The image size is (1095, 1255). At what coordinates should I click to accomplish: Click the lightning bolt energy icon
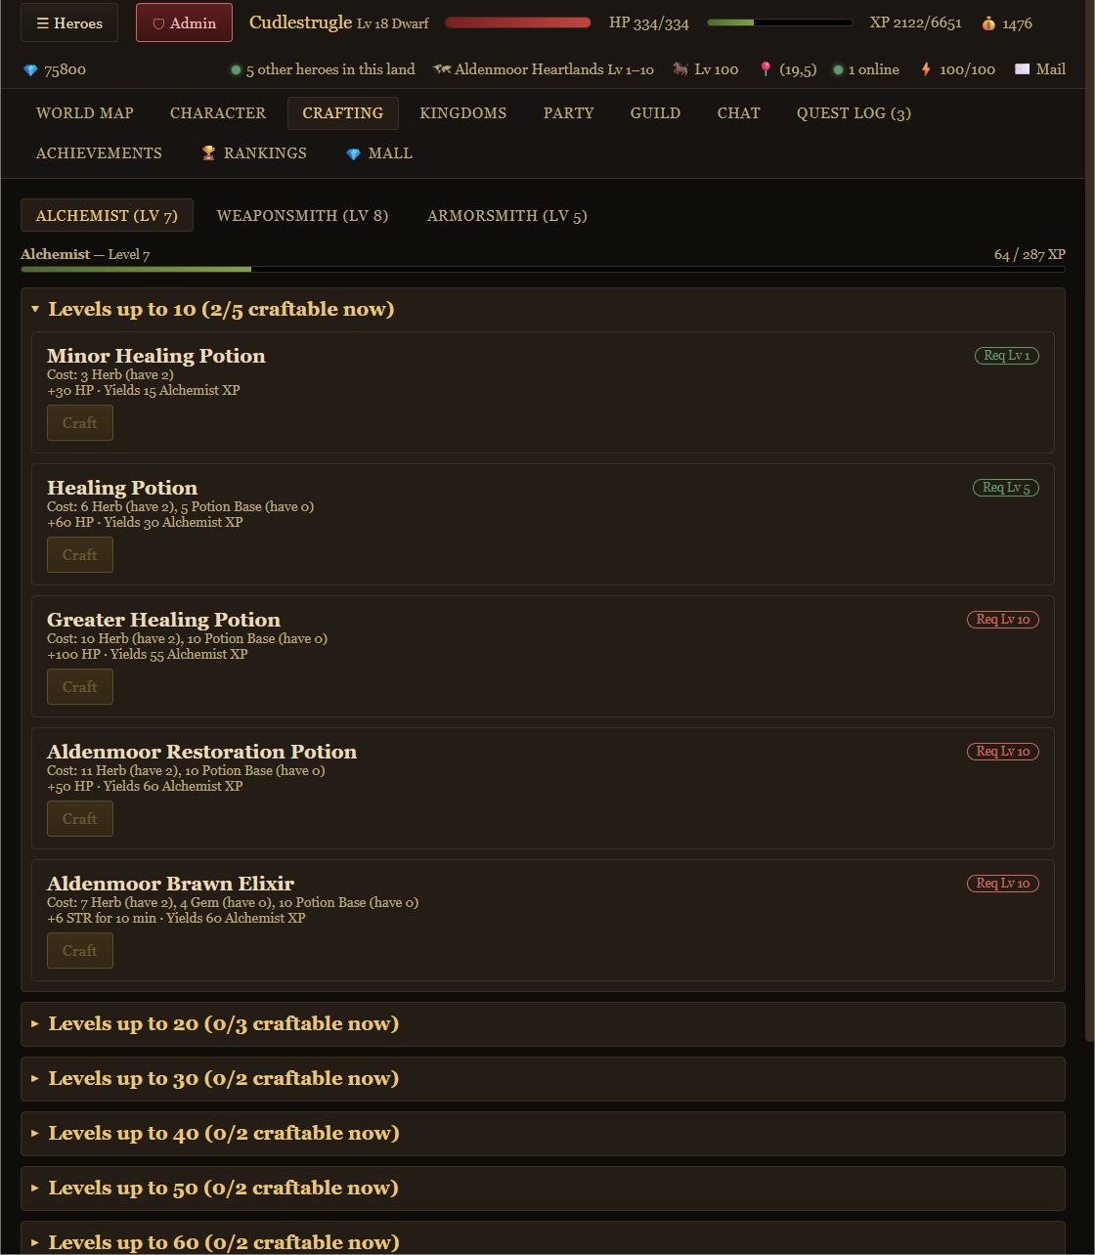click(926, 69)
